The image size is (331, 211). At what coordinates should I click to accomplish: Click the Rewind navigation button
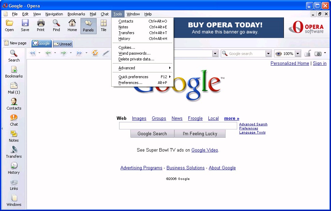[x=33, y=53]
